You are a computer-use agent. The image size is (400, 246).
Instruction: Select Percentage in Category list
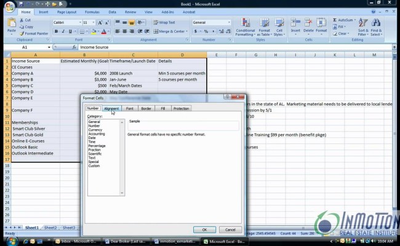pyautogui.click(x=97, y=146)
